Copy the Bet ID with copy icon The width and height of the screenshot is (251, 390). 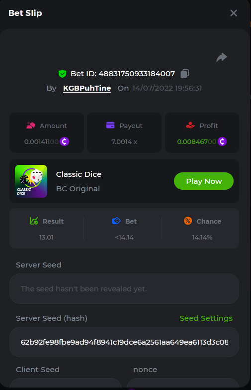(184, 74)
